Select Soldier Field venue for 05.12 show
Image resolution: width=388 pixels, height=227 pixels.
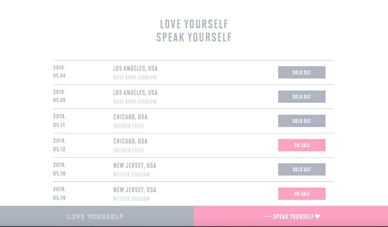pyautogui.click(x=129, y=150)
